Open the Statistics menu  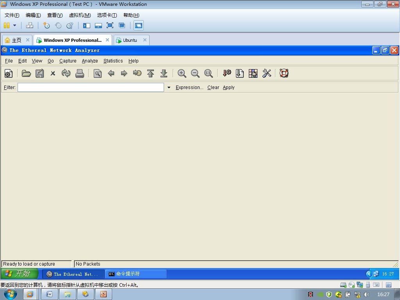pyautogui.click(x=113, y=61)
